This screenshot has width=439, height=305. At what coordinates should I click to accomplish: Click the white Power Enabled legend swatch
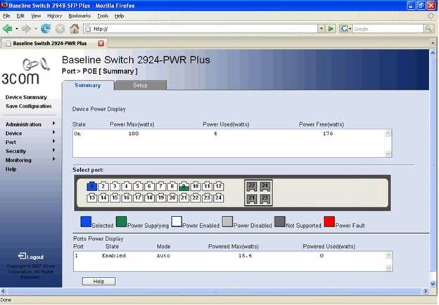[x=177, y=221]
